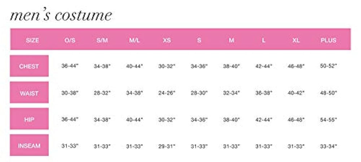Click the XL size column header

click(296, 40)
